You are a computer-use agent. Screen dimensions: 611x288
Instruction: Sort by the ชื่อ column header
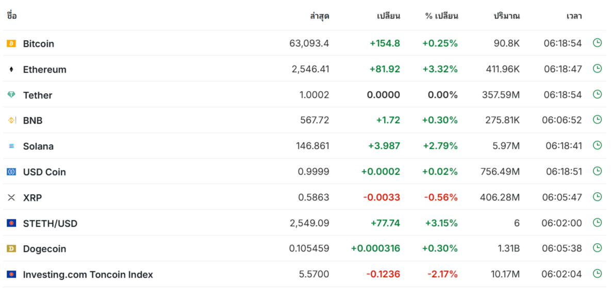[x=12, y=16]
